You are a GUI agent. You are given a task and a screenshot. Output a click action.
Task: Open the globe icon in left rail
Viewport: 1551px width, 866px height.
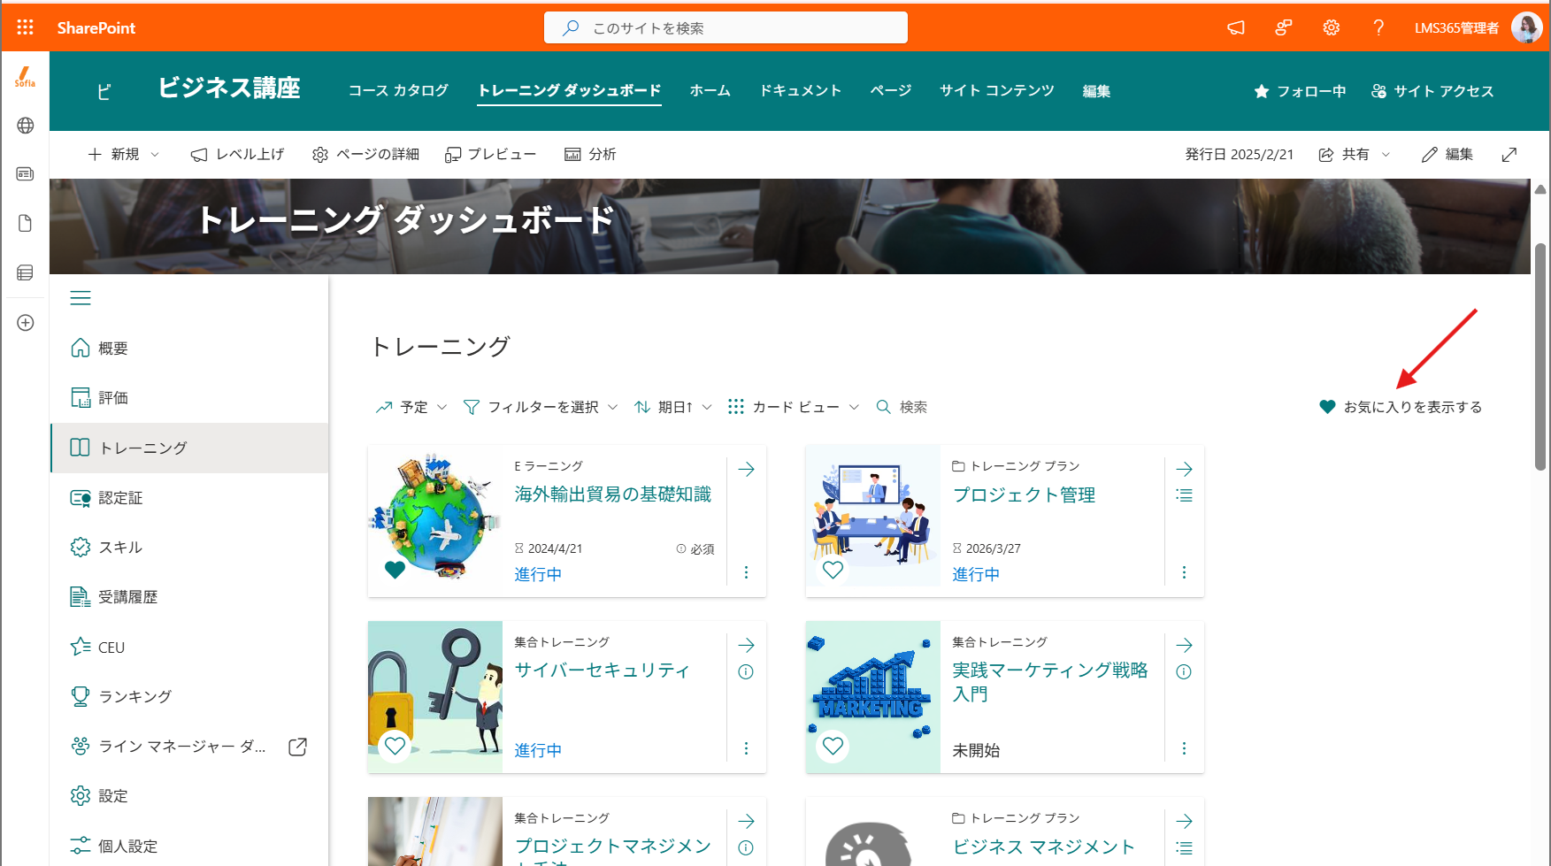[25, 126]
